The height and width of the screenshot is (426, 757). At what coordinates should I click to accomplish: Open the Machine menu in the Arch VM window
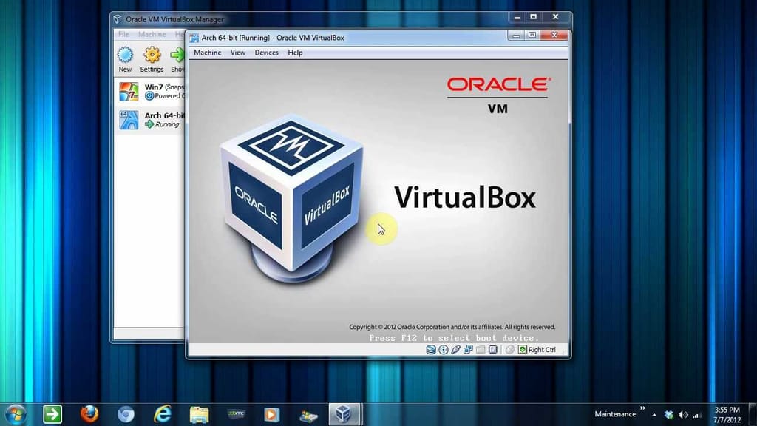click(x=208, y=53)
